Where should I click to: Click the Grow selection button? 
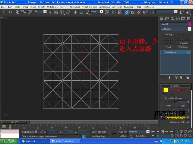click(x=183, y=106)
